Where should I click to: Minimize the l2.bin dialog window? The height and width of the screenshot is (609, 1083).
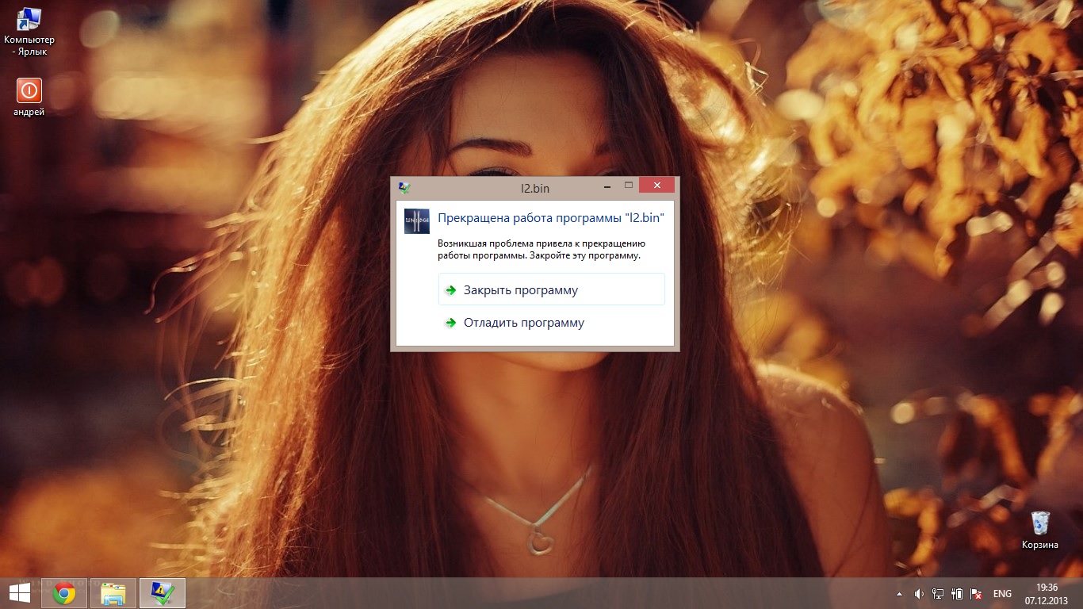(x=607, y=186)
